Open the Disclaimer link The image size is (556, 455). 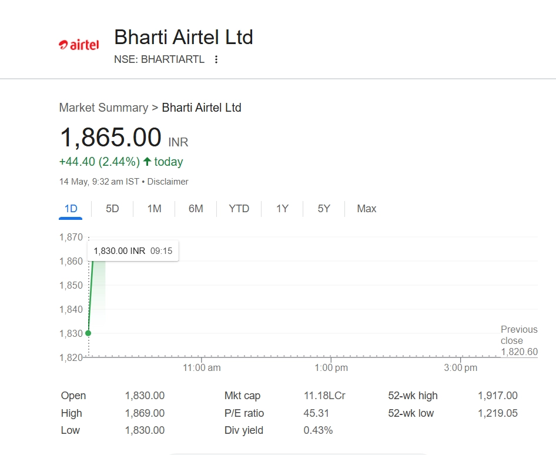(x=168, y=182)
